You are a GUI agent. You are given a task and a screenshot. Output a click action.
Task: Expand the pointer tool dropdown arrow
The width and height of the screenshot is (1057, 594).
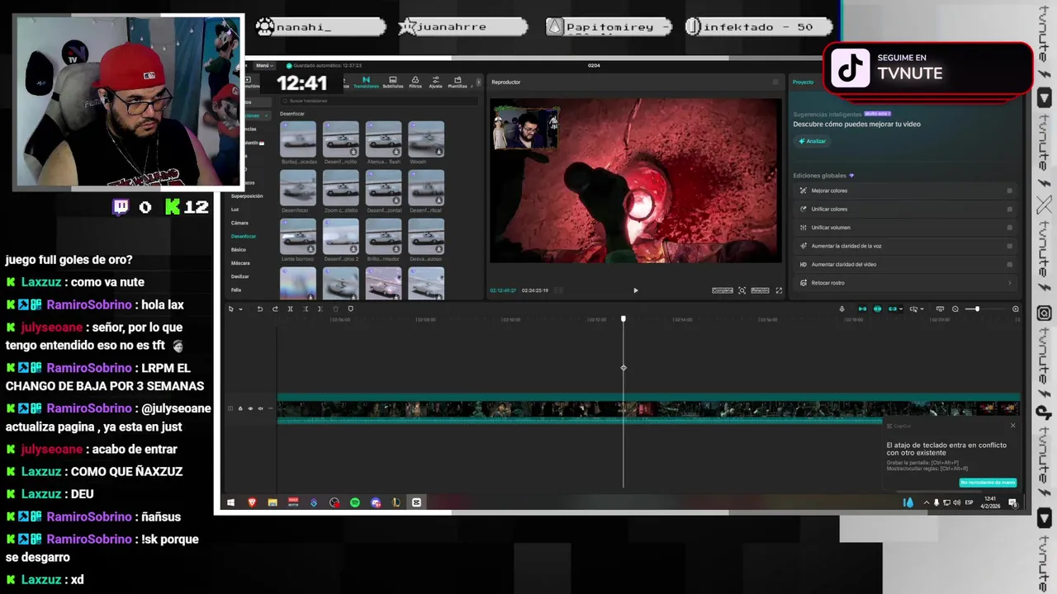[240, 309]
